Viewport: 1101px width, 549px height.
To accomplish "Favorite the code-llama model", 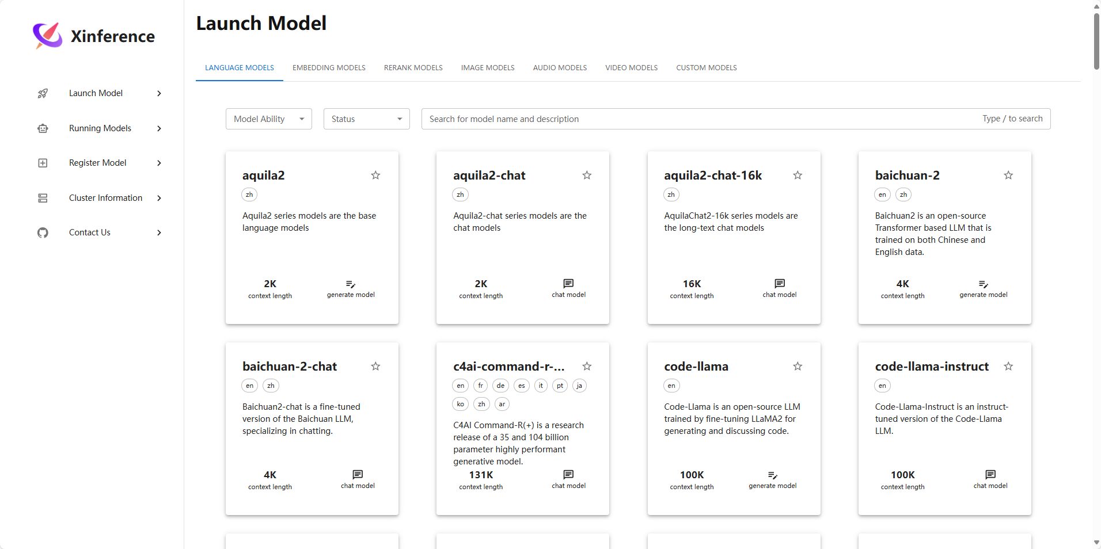I will [x=798, y=366].
